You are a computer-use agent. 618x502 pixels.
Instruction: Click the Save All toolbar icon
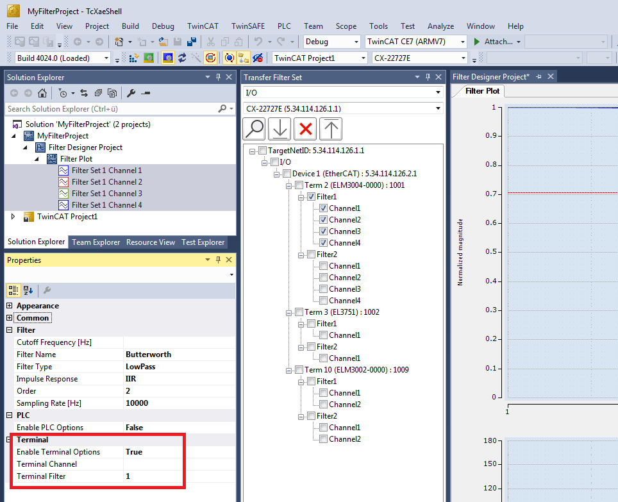coord(192,42)
